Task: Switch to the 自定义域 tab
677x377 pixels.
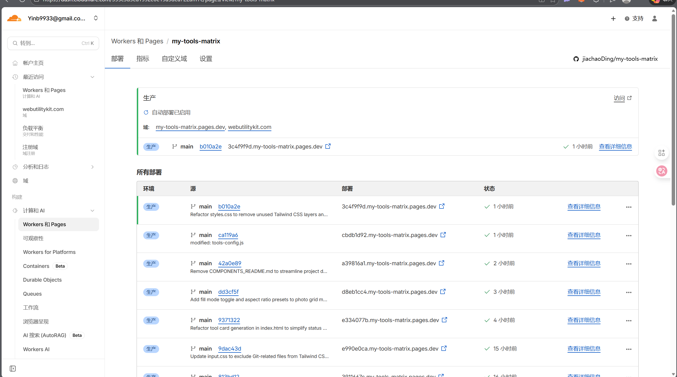Action: tap(174, 59)
